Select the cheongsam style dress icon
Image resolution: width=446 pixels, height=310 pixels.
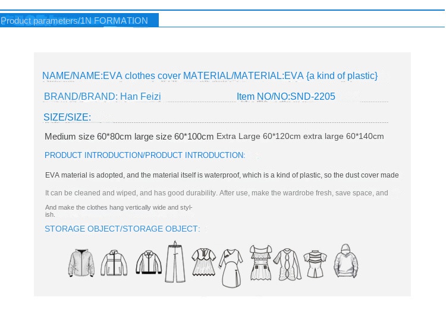230,267
